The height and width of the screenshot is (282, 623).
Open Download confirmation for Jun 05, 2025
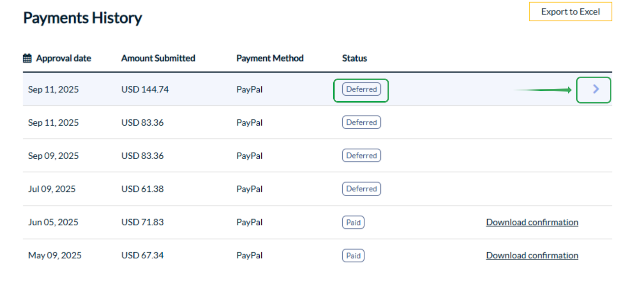tap(532, 222)
